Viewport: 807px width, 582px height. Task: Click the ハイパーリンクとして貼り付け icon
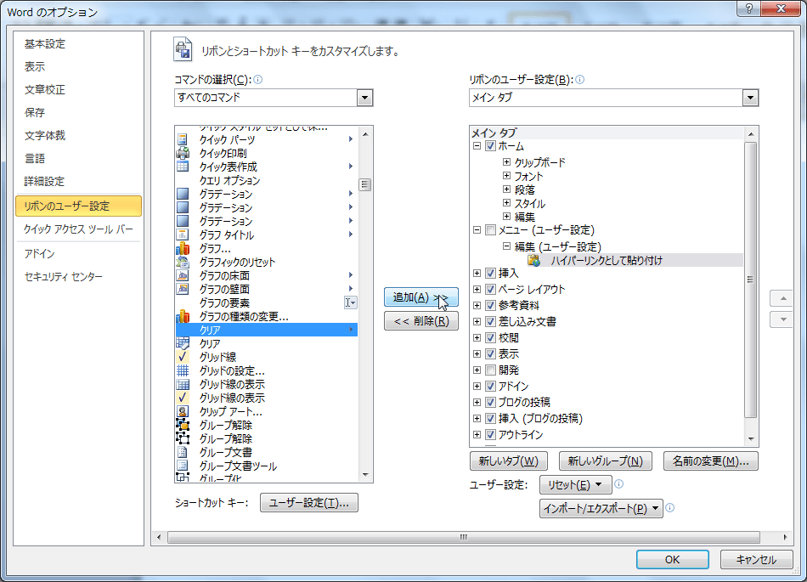[x=533, y=260]
